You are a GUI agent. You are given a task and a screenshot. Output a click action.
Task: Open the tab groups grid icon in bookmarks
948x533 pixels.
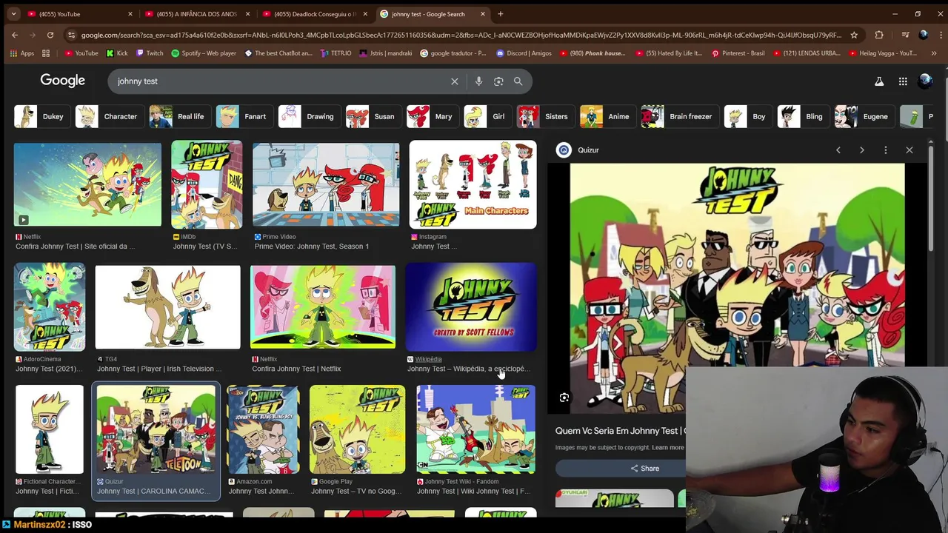tap(46, 53)
